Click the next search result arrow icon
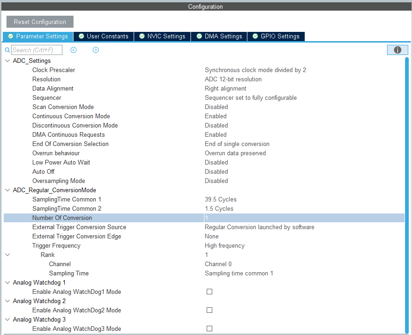 (x=96, y=49)
